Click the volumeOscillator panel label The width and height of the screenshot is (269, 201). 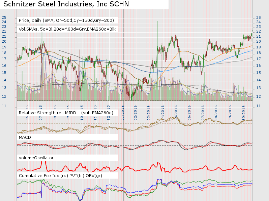36,158
